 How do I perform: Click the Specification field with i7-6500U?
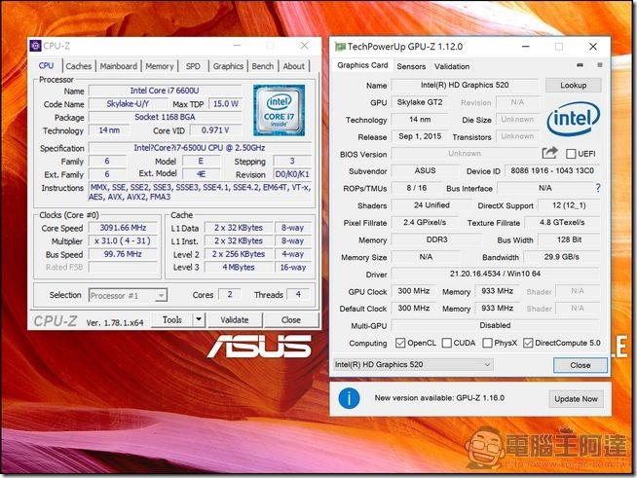200,148
